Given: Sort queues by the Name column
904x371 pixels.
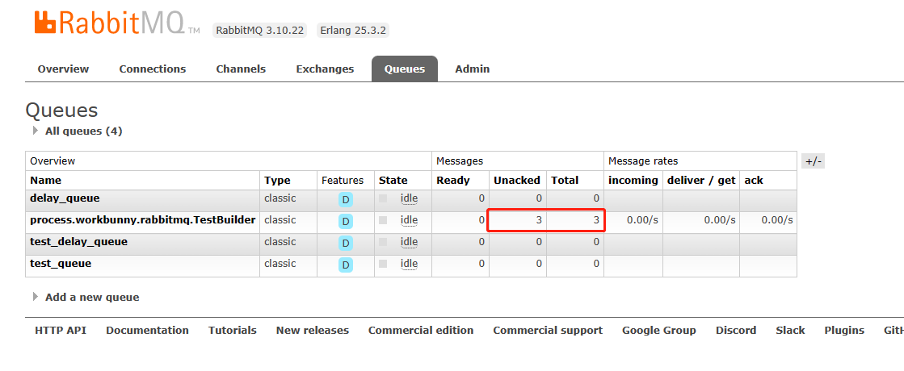Looking at the screenshot, I should pos(45,180).
